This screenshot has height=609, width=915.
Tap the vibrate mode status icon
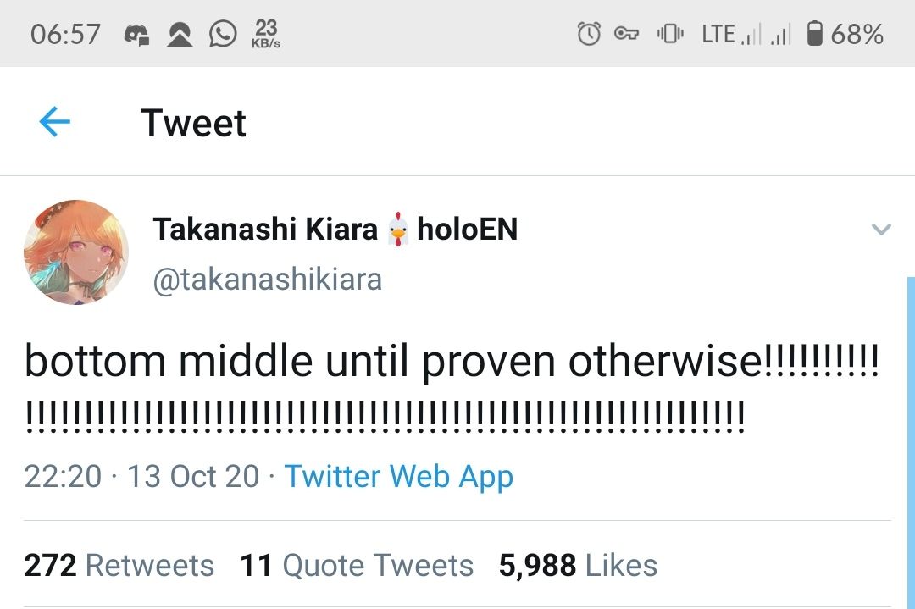coord(670,34)
